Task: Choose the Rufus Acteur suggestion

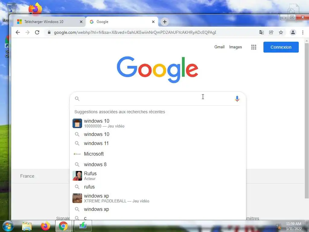Action: coord(158,176)
